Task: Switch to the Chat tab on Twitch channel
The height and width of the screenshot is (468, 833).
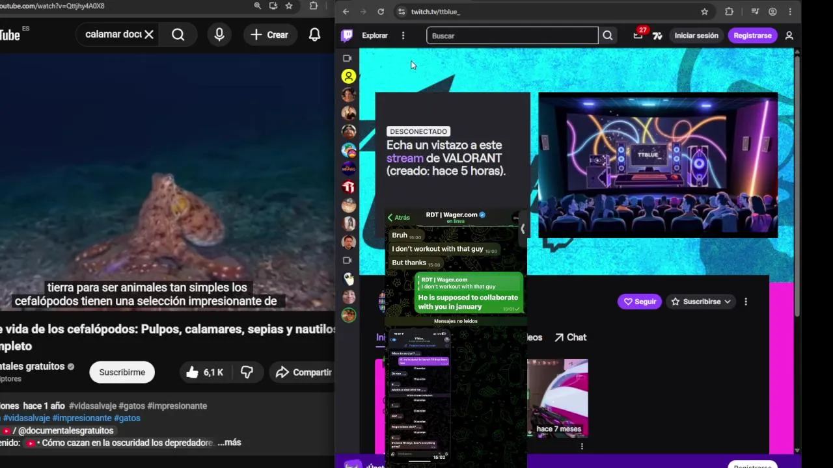Action: pos(570,337)
